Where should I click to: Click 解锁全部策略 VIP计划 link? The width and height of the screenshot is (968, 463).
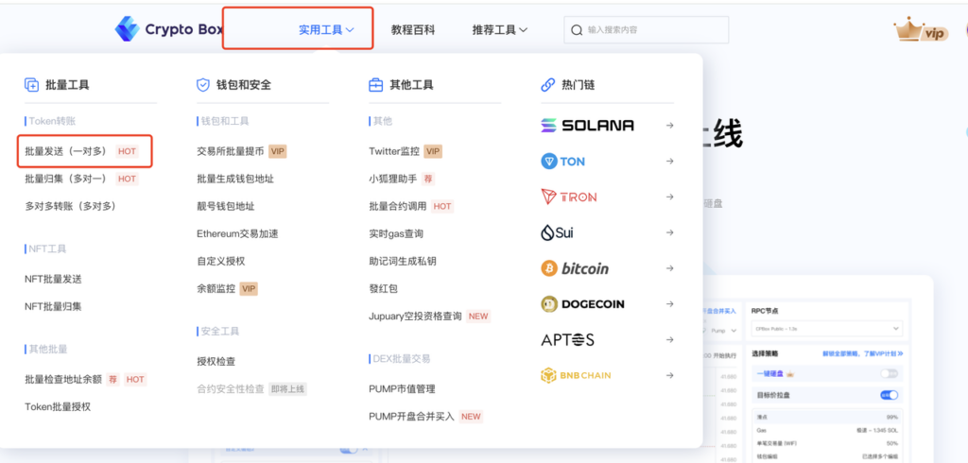[862, 353]
